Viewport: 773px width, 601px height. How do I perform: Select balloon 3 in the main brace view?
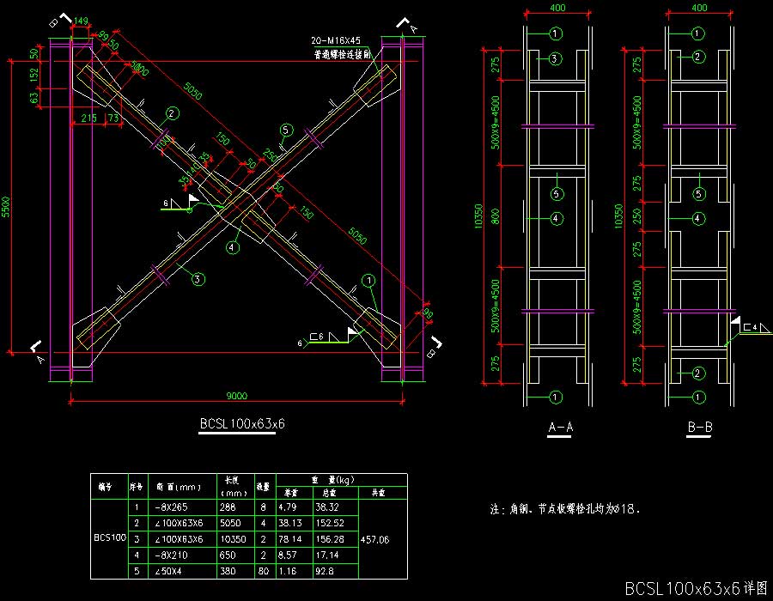(198, 279)
